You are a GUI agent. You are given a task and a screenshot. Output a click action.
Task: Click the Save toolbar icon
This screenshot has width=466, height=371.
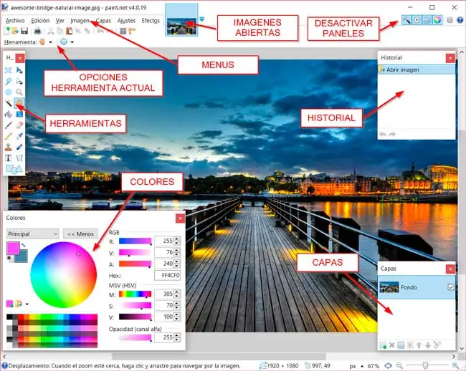tap(24, 31)
